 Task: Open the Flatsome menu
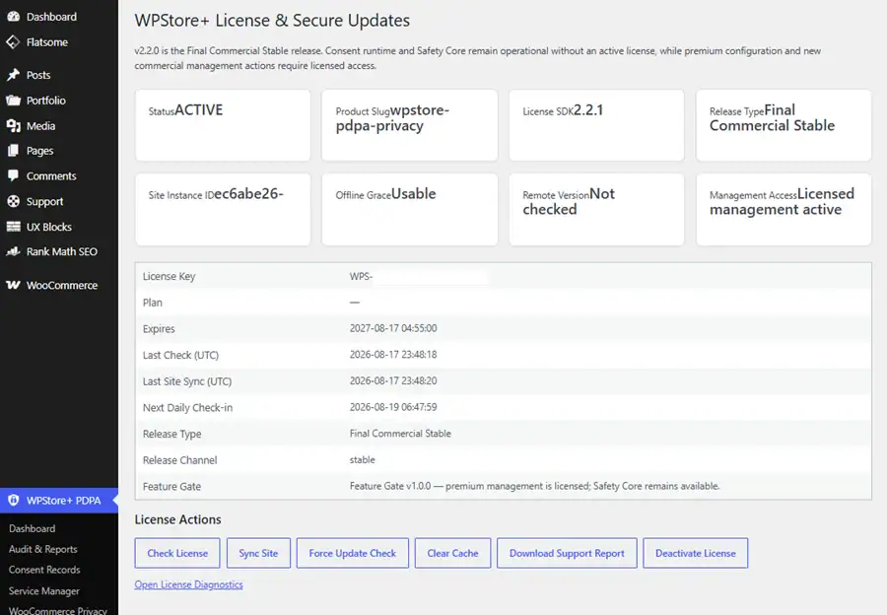tap(59, 41)
